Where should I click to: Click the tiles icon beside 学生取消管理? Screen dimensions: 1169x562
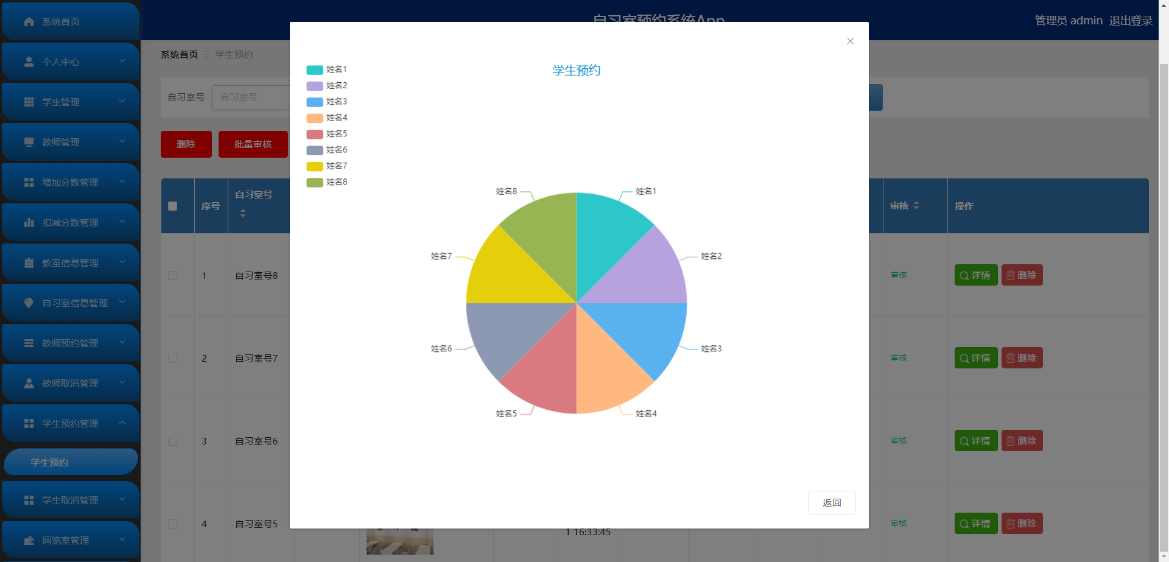click(29, 500)
